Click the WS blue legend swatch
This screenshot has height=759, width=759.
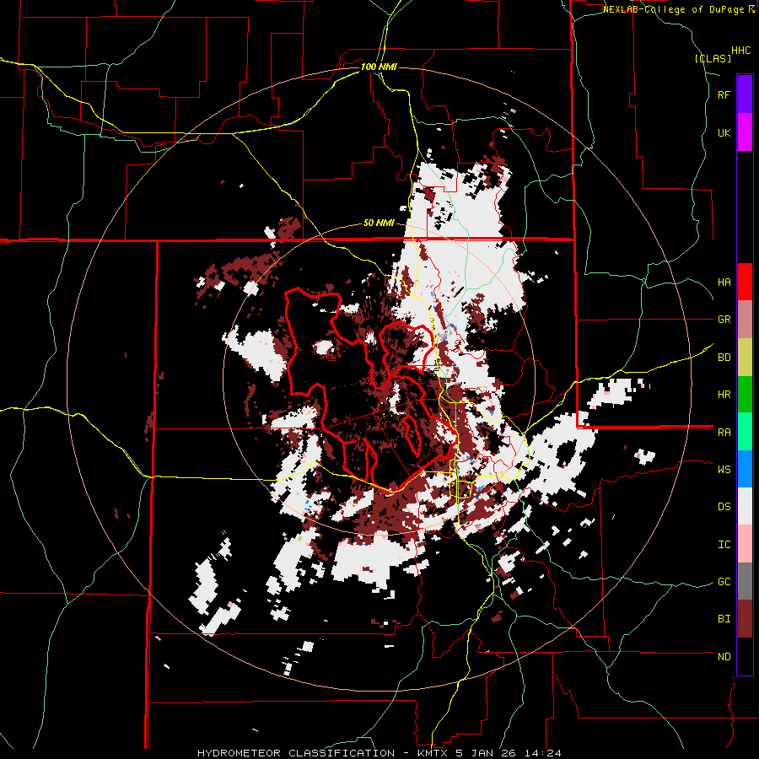(745, 469)
